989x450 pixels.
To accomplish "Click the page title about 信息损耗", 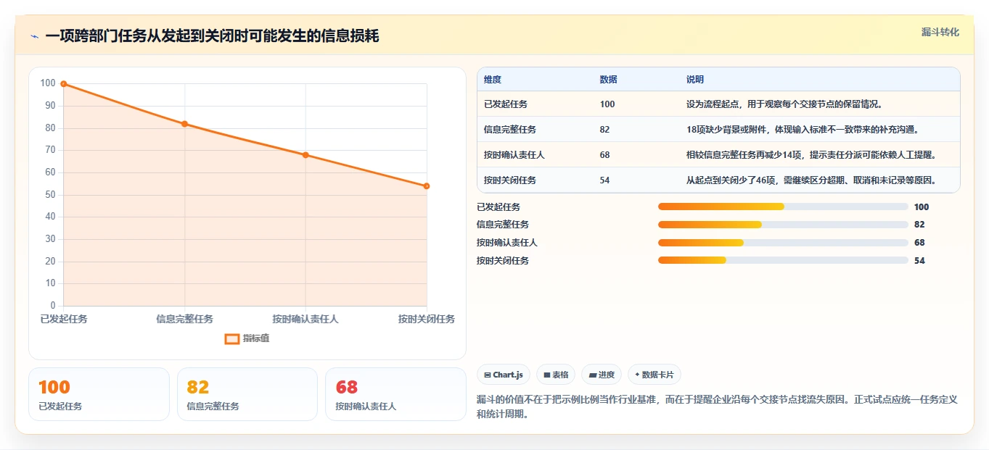I will [212, 36].
